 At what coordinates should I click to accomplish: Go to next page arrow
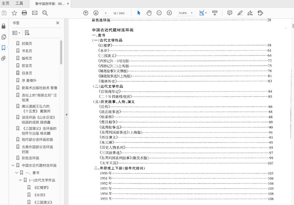(x=96, y=13)
